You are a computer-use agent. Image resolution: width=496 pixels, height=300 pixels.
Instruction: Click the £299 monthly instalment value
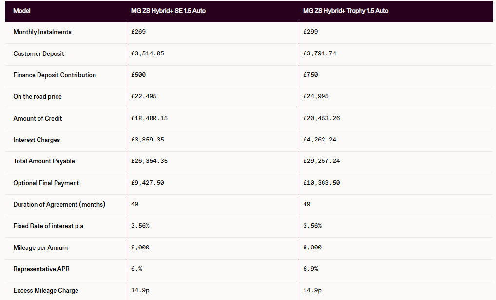[x=310, y=32]
